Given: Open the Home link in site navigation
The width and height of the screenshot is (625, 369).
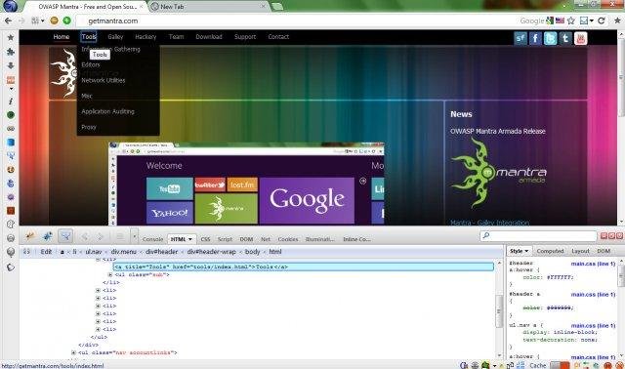Looking at the screenshot, I should tap(62, 37).
